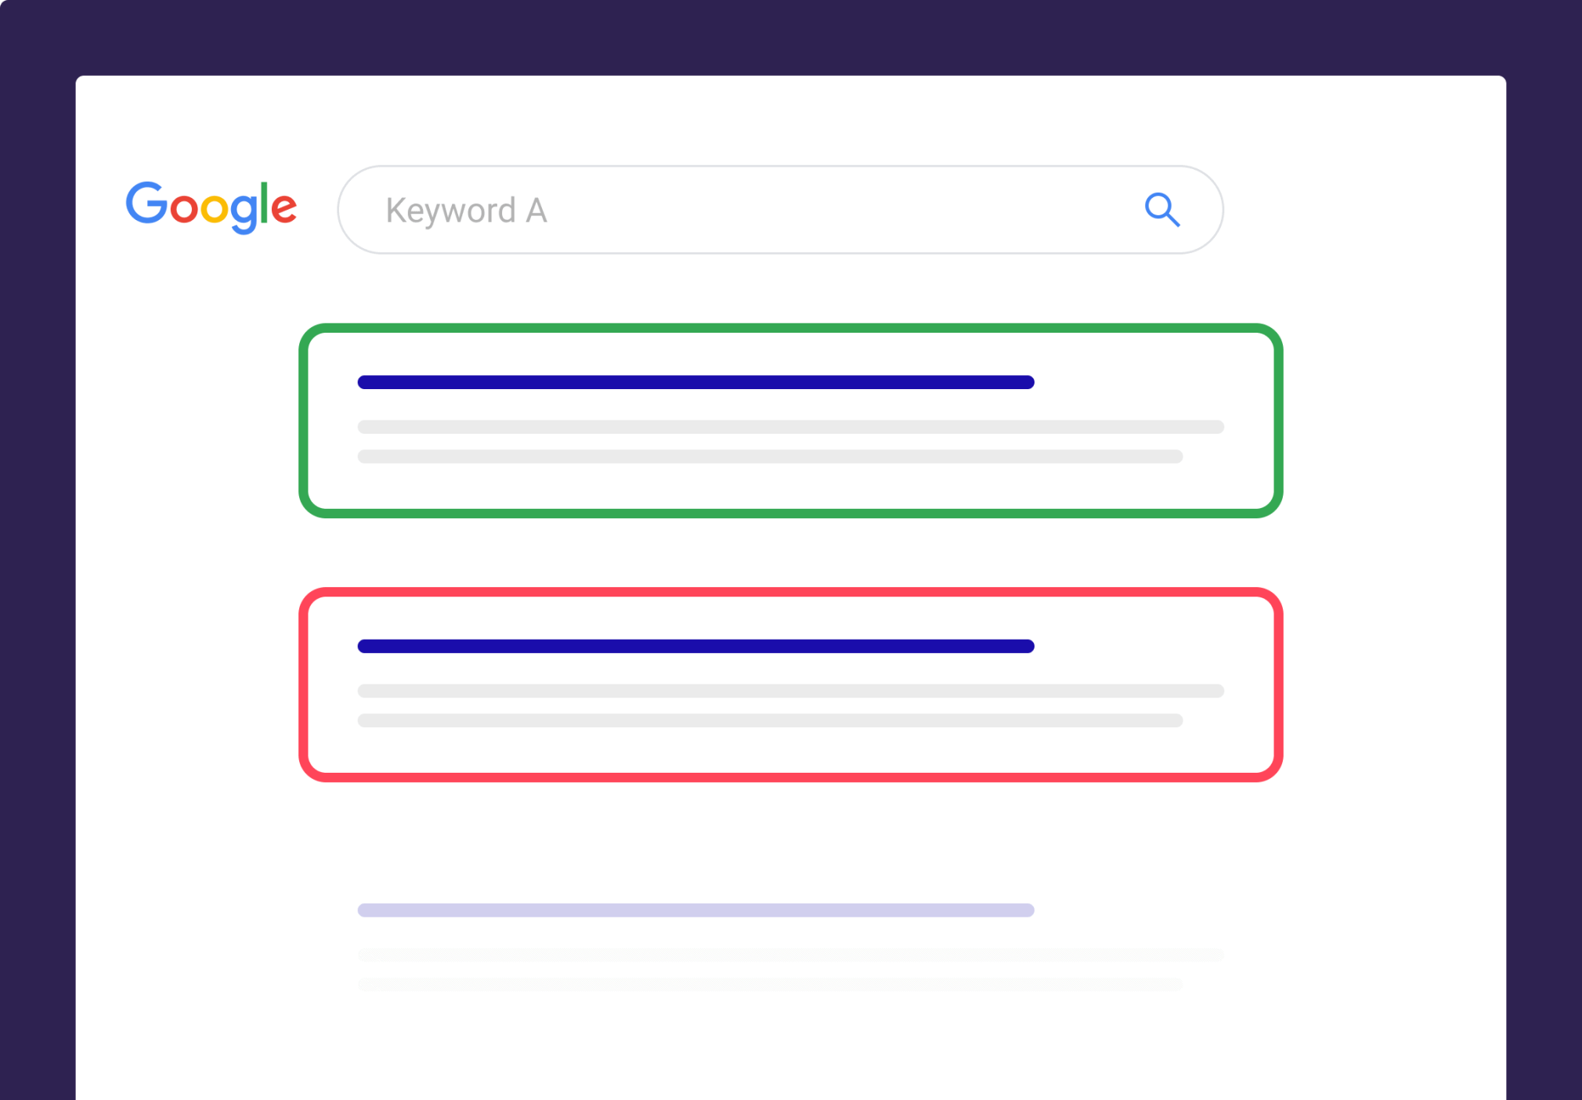1582x1100 pixels.
Task: Open the title link in the red-outlined result
Action: coord(695,646)
